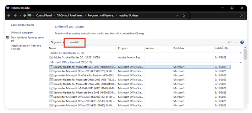Sort by the Installed On column header

coord(222,48)
